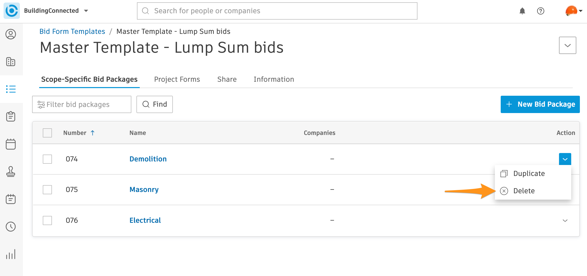Click the help question mark icon
Viewport: 587px width, 276px height.
[541, 11]
